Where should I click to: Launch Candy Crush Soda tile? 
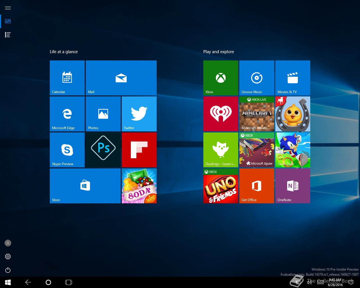(x=139, y=186)
